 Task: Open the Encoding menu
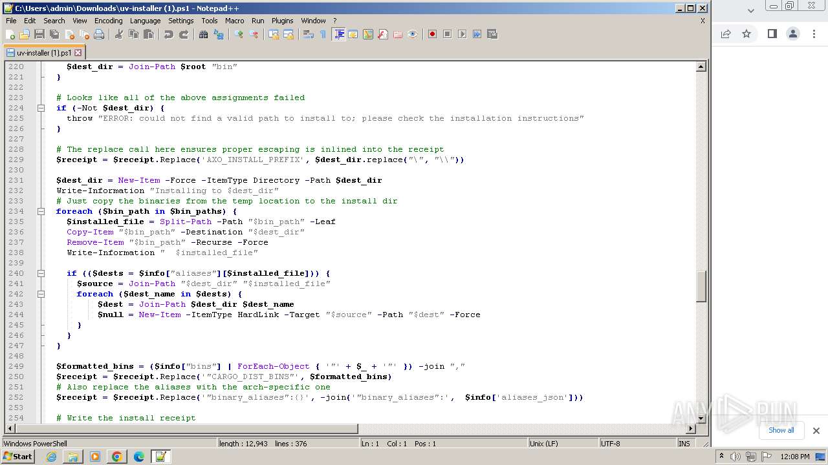tap(108, 21)
